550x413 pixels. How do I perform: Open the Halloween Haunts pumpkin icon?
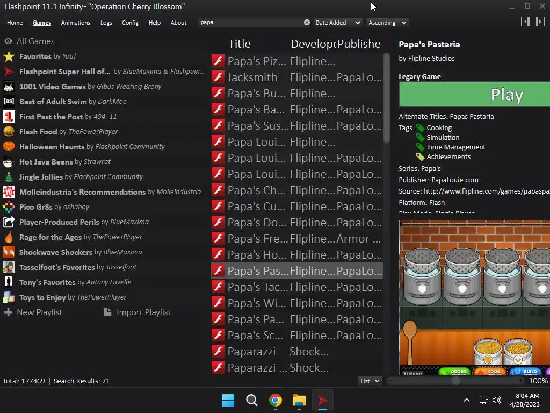click(x=9, y=147)
